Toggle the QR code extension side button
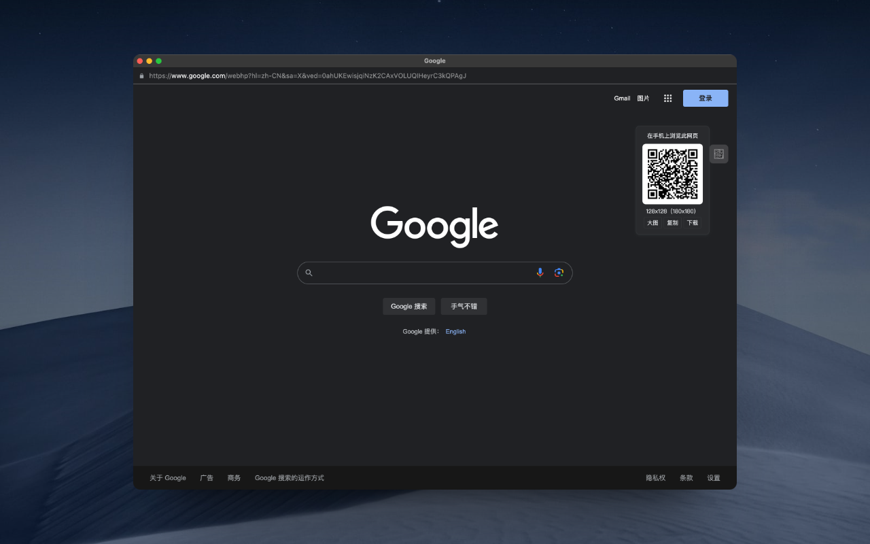870x544 pixels. [x=718, y=154]
